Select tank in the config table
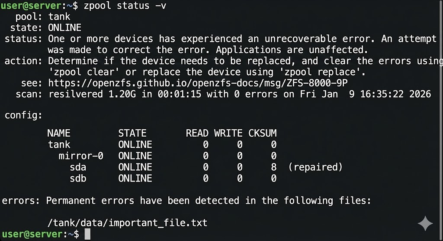The width and height of the screenshot is (443, 241). coord(59,144)
